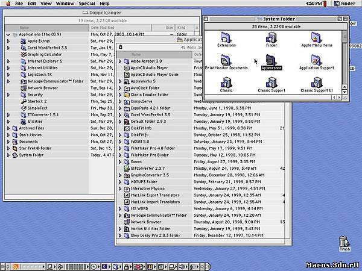Select the Classic Support icon
This screenshot has width=362, height=271.
(271, 83)
